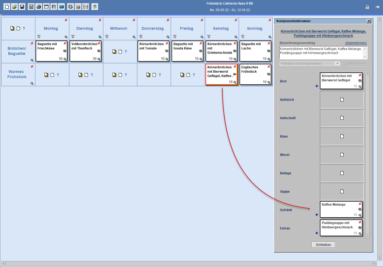Save the plan using the floppy disk icon
The image size is (383, 267).
[x=22, y=7]
